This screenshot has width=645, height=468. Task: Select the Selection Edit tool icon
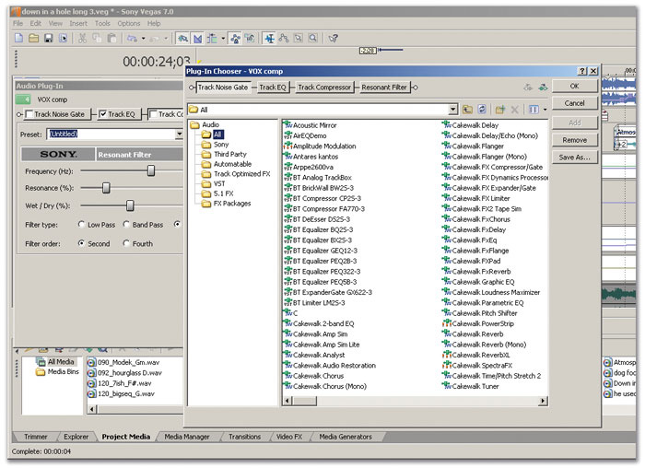pyautogui.click(x=299, y=39)
